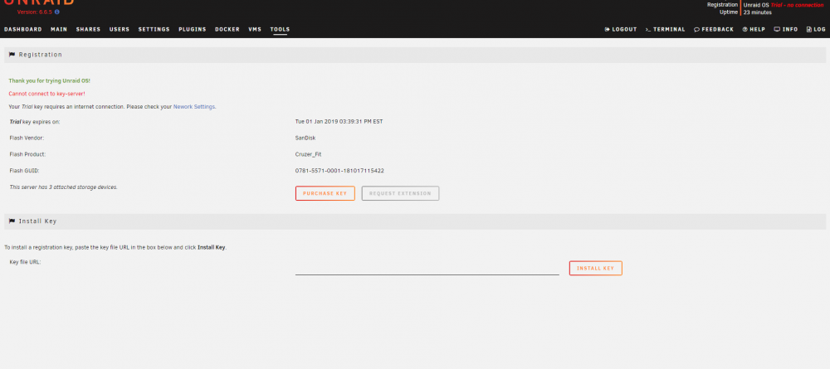This screenshot has height=369, width=830.
Task: Click the 'Trial key expires on:' label
Action: (34, 122)
